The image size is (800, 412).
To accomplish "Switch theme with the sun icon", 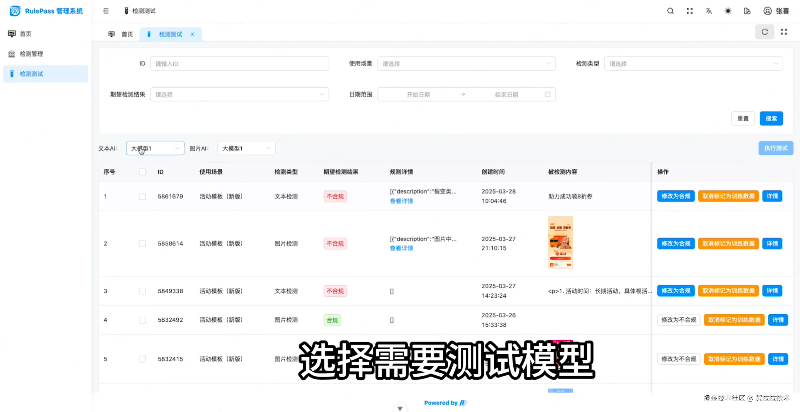I will pos(728,11).
